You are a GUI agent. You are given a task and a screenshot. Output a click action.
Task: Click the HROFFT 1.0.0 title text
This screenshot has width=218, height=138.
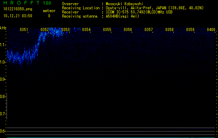coord(27,3)
